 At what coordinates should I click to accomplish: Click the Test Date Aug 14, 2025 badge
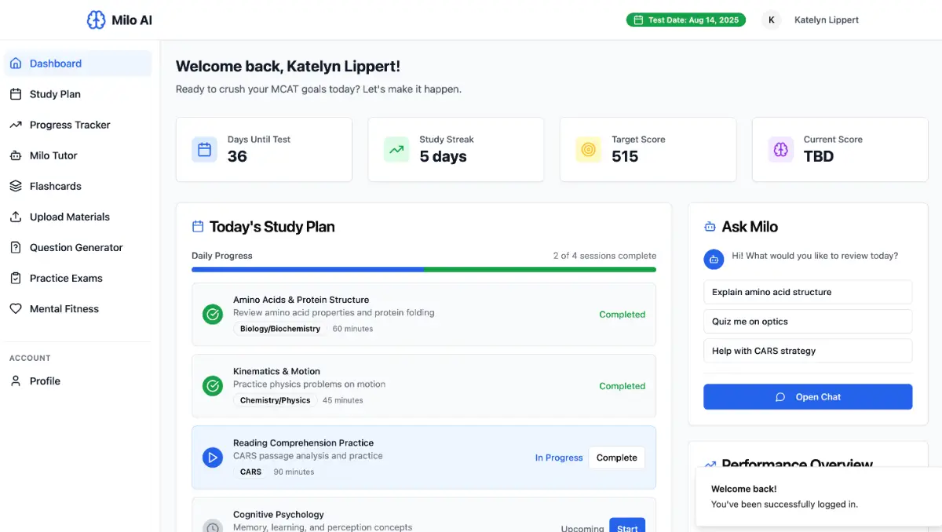tap(686, 20)
